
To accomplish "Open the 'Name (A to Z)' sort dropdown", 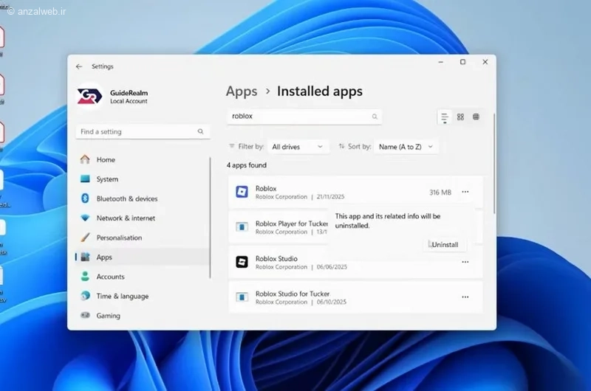I will pos(406,147).
